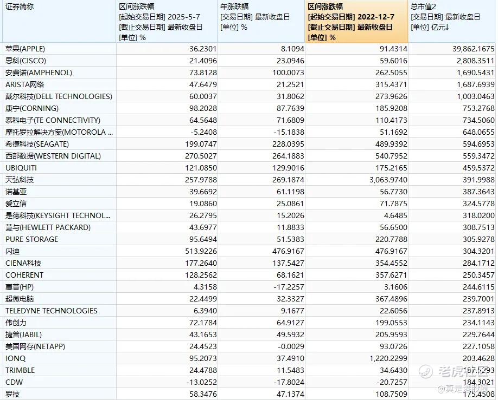This screenshot has width=498, height=400.
Task: Select Dell market cap 1,003.0463
Action: click(x=475, y=96)
